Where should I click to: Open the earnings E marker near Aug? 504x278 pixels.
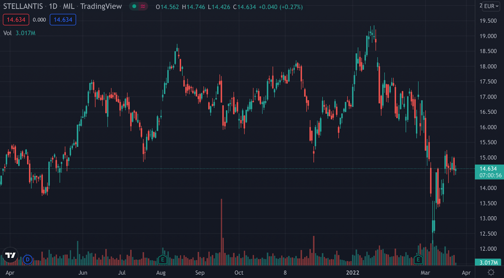(163, 259)
